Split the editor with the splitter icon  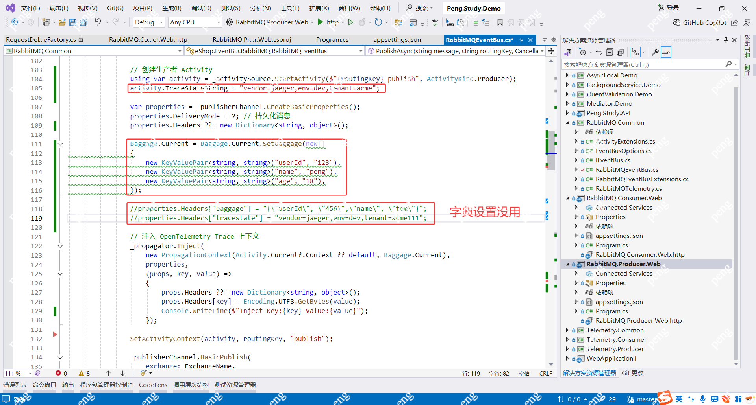coord(551,51)
